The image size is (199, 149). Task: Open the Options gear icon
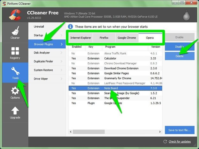[15, 91]
